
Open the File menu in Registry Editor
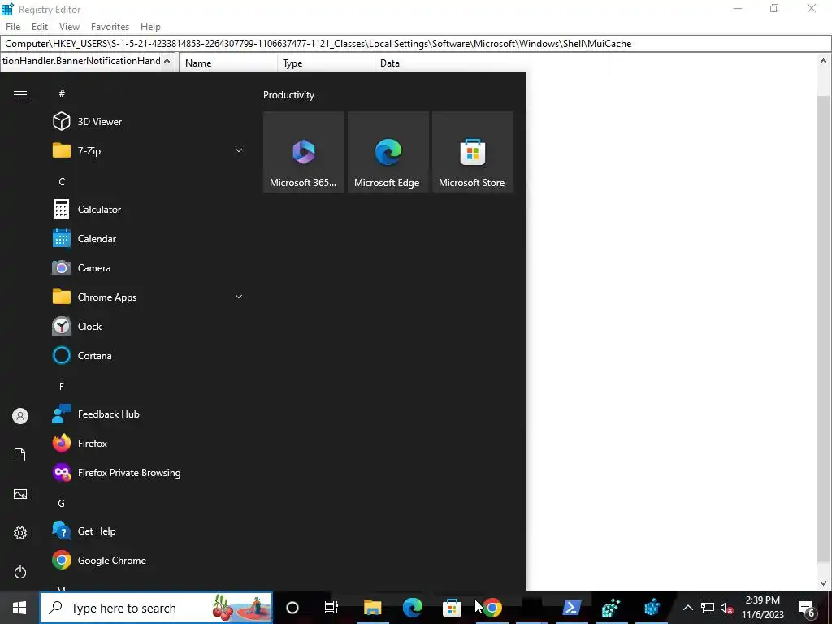click(x=13, y=27)
